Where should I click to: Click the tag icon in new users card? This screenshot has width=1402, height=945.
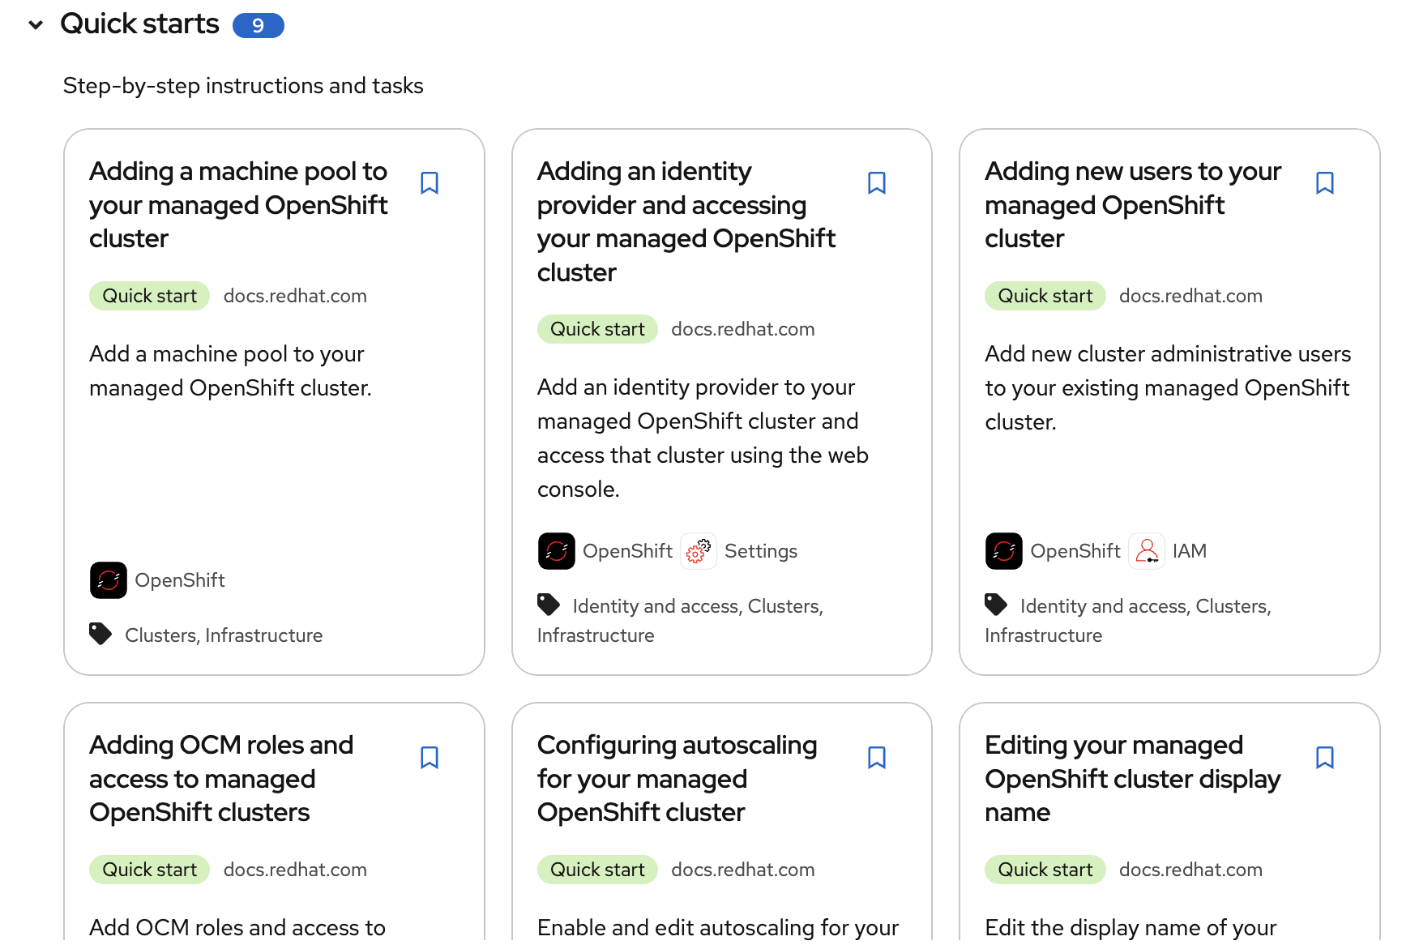(x=996, y=605)
